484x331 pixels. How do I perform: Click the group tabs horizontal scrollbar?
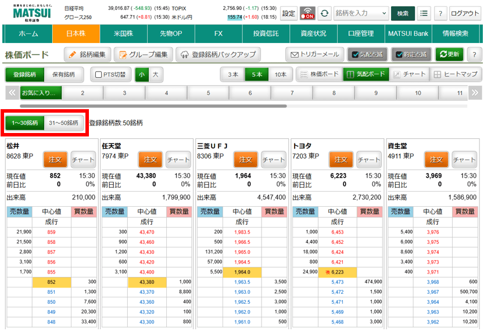[153, 106]
